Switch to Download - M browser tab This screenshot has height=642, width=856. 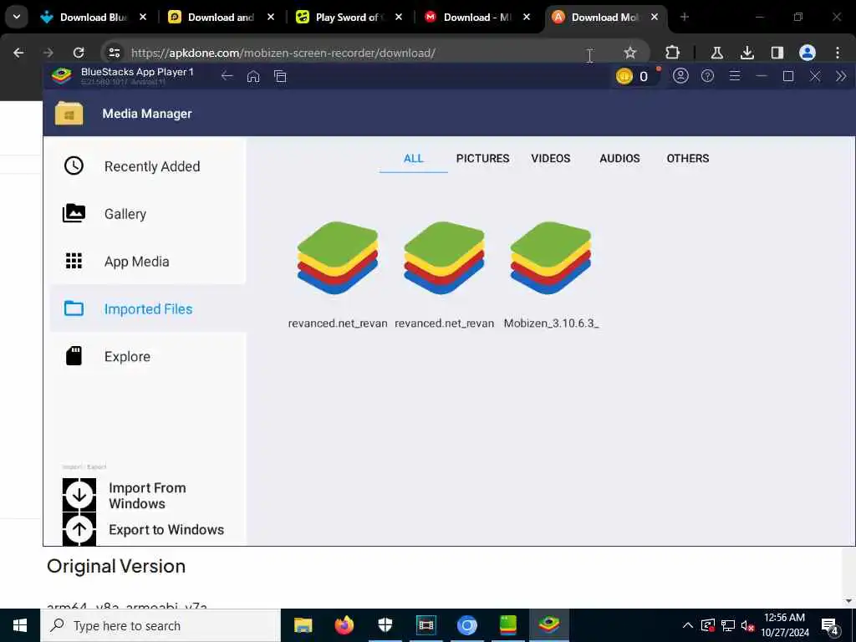pos(476,18)
